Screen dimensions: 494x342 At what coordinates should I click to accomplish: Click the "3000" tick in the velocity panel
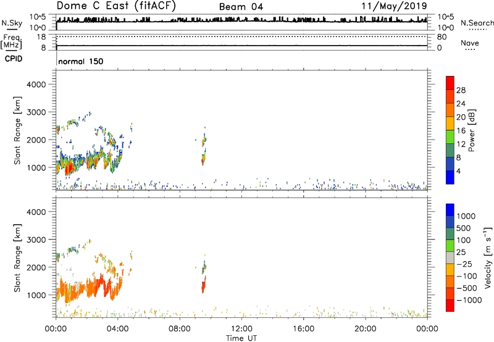point(36,240)
